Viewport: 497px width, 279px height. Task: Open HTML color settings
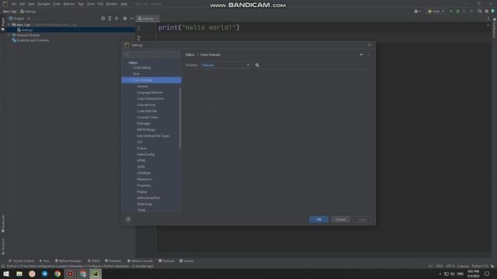coord(141,160)
